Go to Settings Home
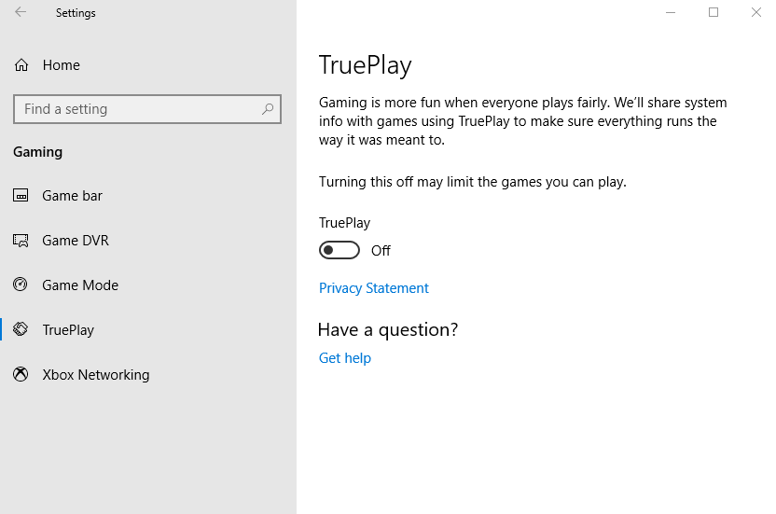 [x=61, y=65]
